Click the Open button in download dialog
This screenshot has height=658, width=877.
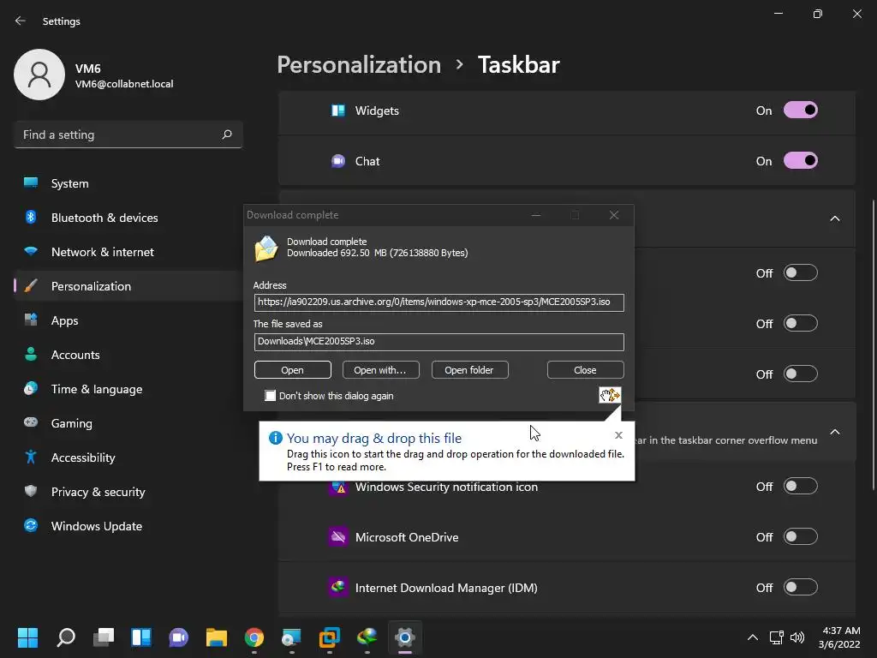(293, 370)
